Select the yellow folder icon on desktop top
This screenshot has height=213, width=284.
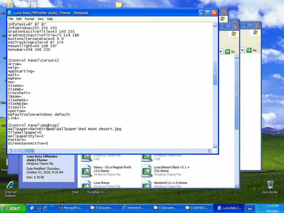tap(119, 4)
